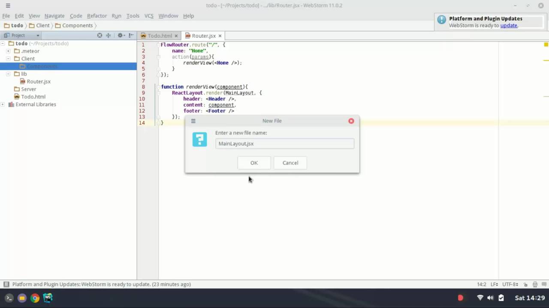549x308 pixels.
Task: Close the New File dialog
Action: 351,121
